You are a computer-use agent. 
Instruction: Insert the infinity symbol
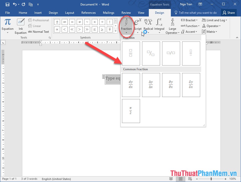[x=64, y=22]
